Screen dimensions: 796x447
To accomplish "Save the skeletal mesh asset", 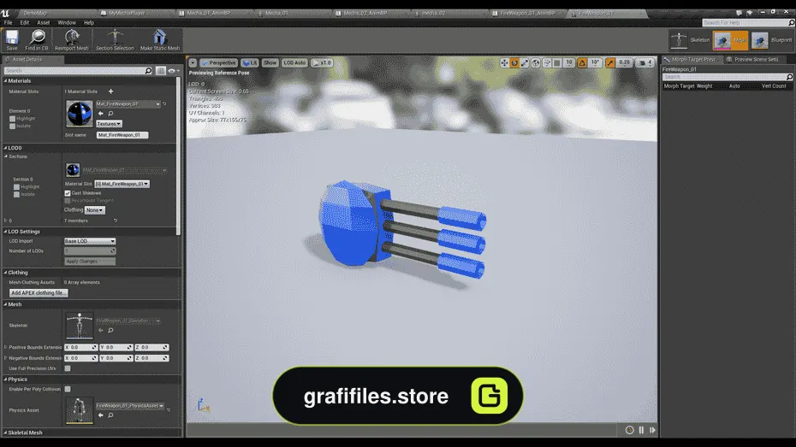I will click(x=12, y=40).
